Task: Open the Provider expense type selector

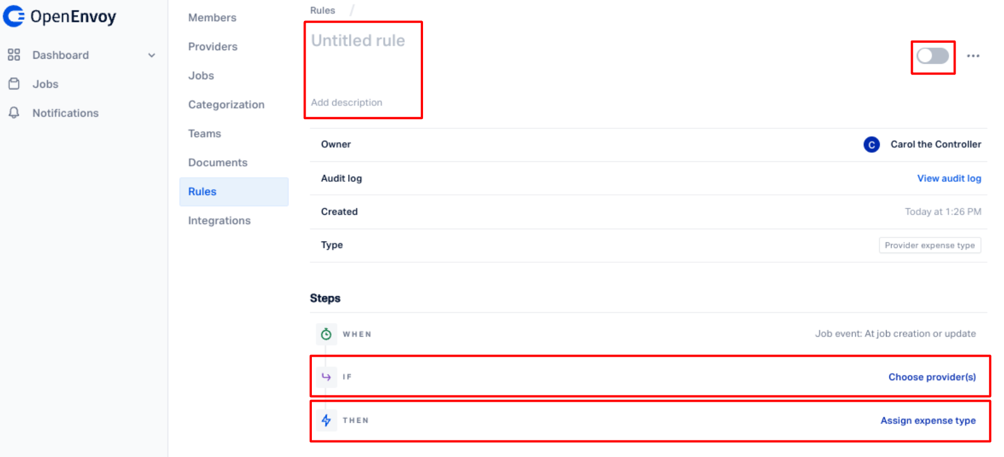Action: click(x=929, y=245)
